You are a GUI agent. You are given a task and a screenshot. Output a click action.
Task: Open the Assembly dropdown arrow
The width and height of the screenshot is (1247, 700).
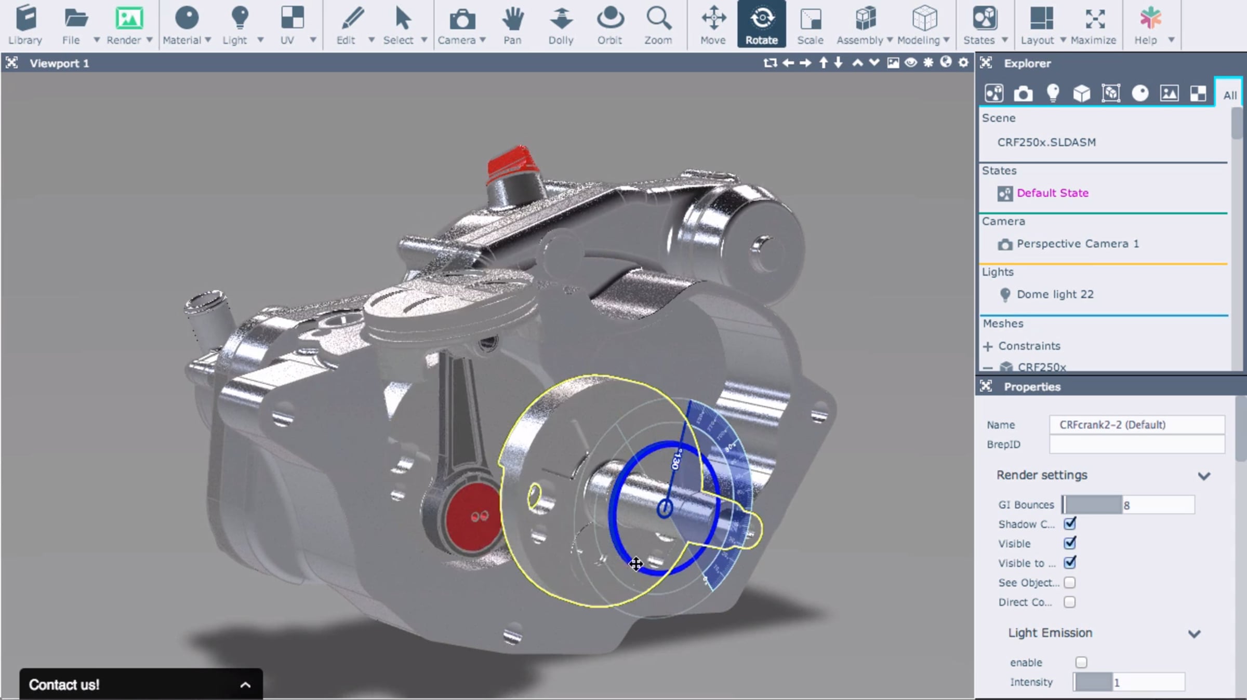click(890, 39)
